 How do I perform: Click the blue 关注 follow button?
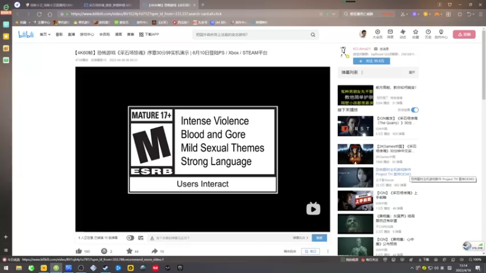click(x=371, y=61)
